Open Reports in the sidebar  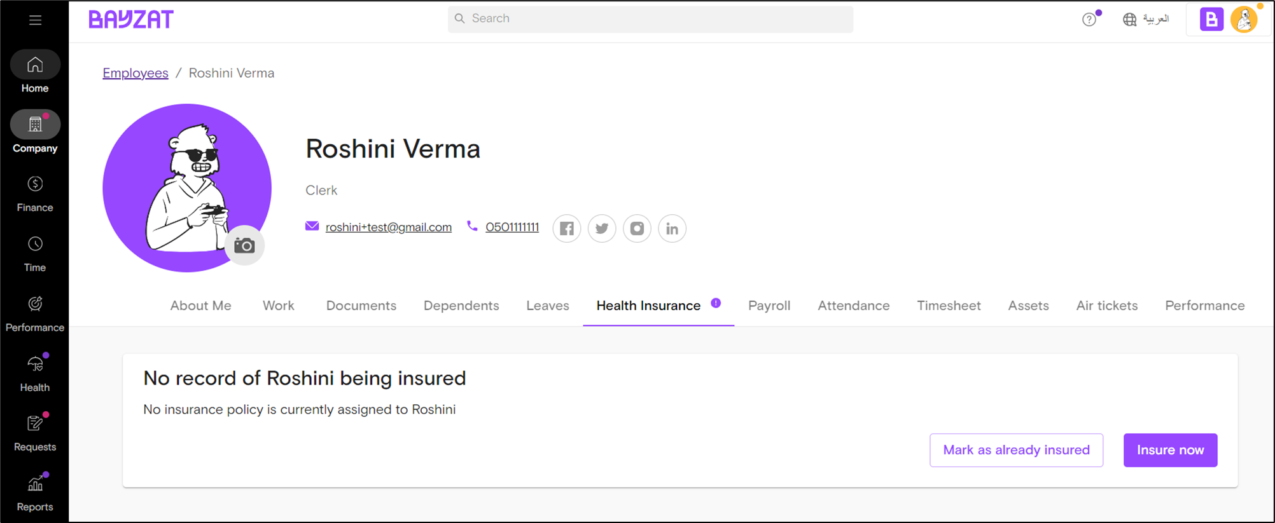35,493
